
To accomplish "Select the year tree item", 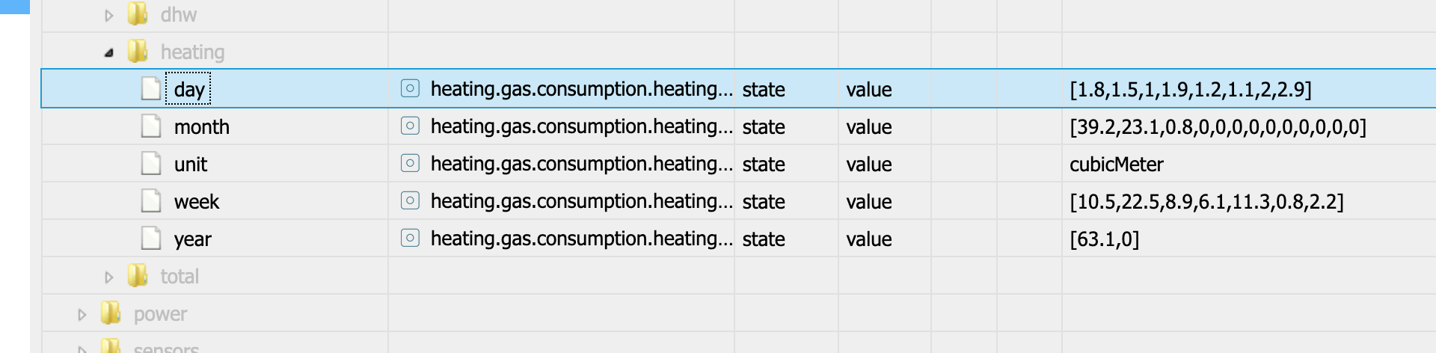I will pyautogui.click(x=193, y=239).
